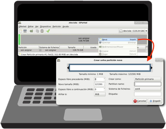Open the MiB alignment dropdown
The image size is (166, 129).
tap(100, 94)
